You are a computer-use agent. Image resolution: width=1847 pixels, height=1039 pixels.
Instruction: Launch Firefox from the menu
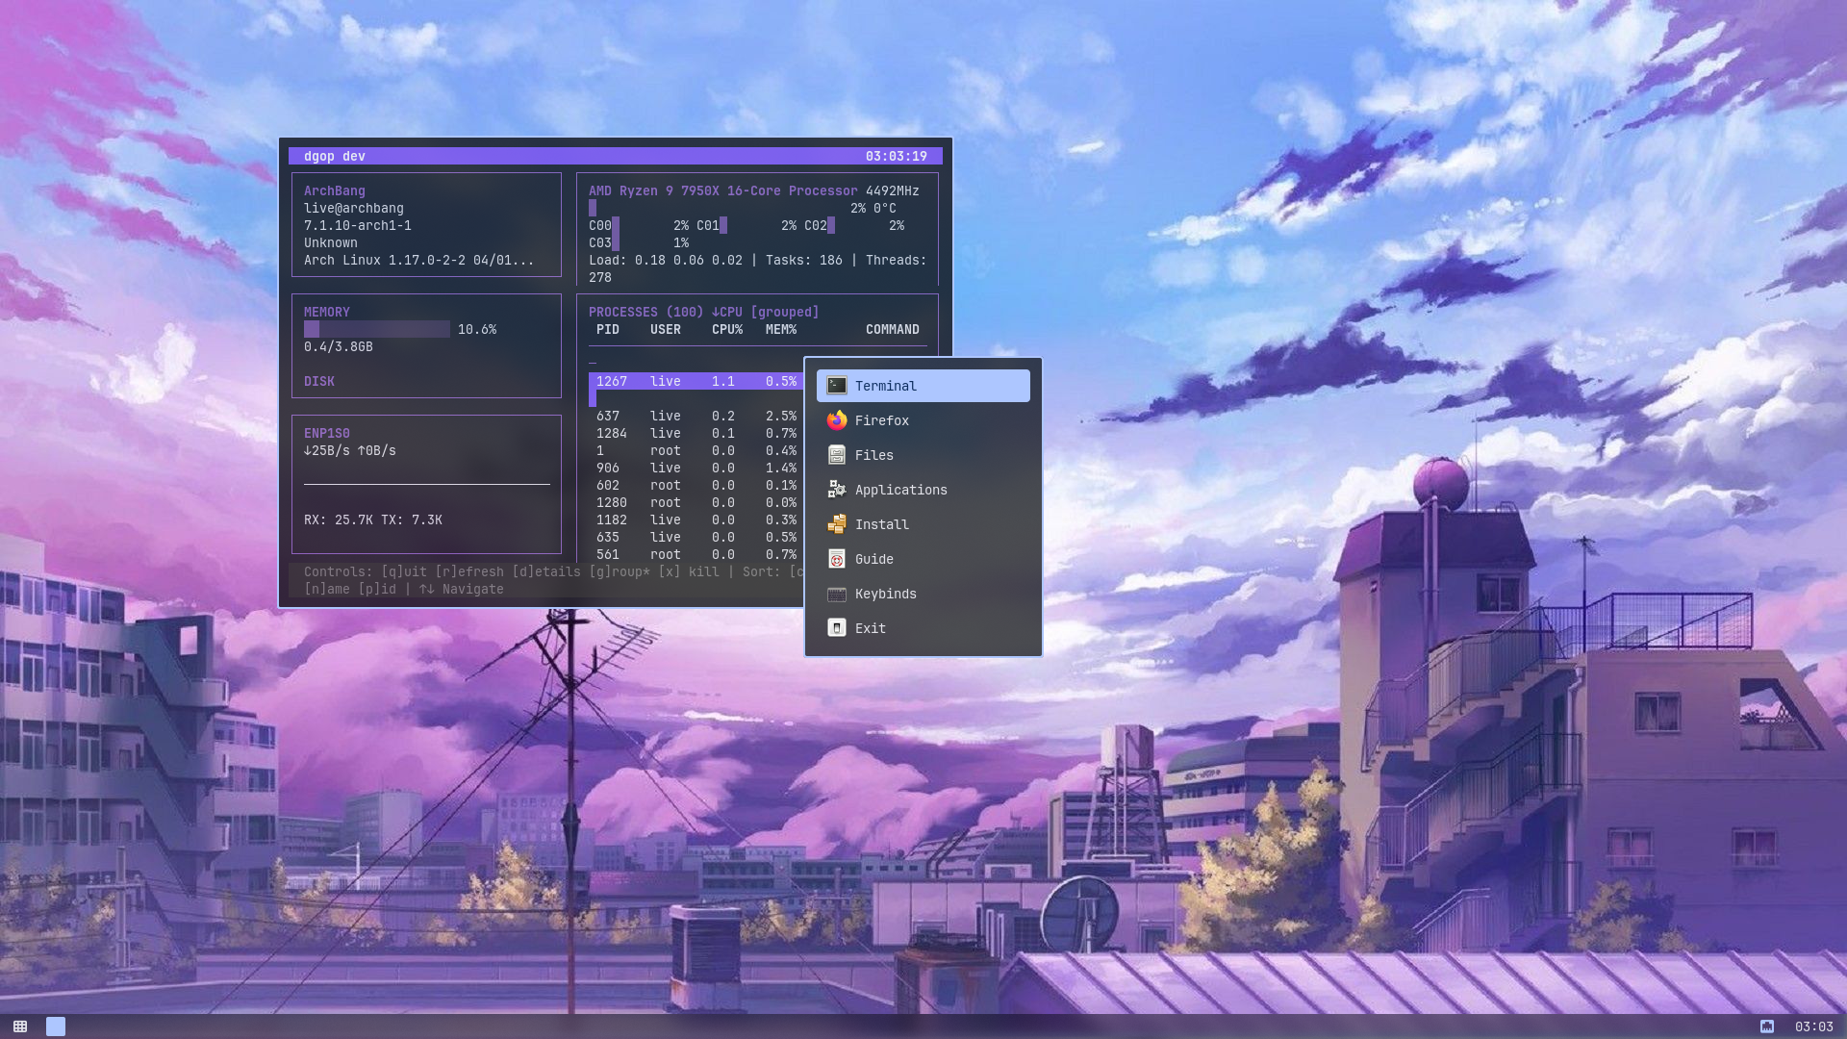coord(923,420)
